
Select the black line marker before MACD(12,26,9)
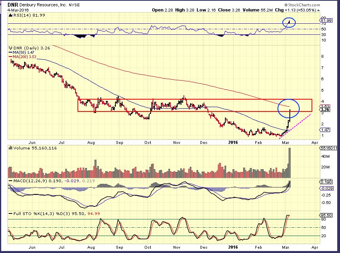(10, 181)
